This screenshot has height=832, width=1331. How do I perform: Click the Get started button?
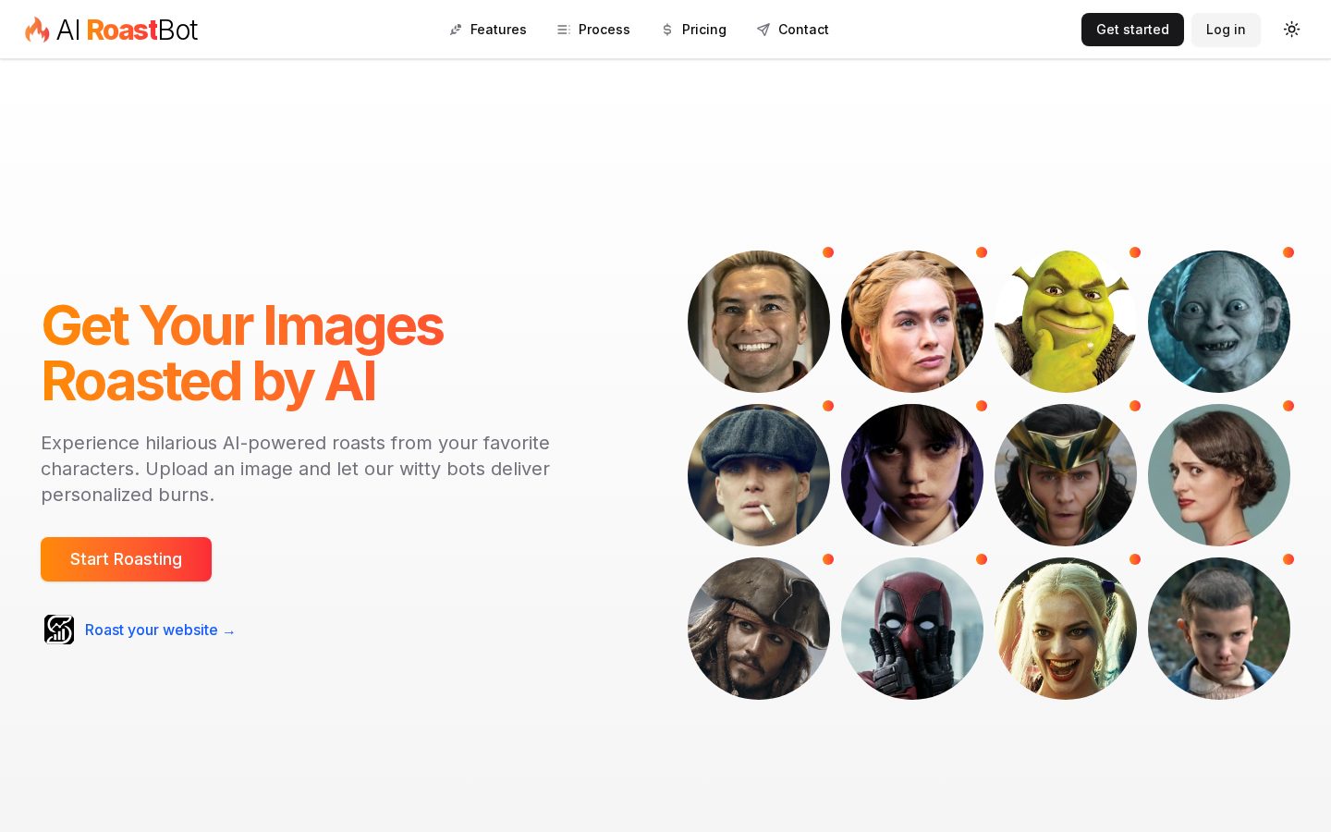click(1132, 30)
